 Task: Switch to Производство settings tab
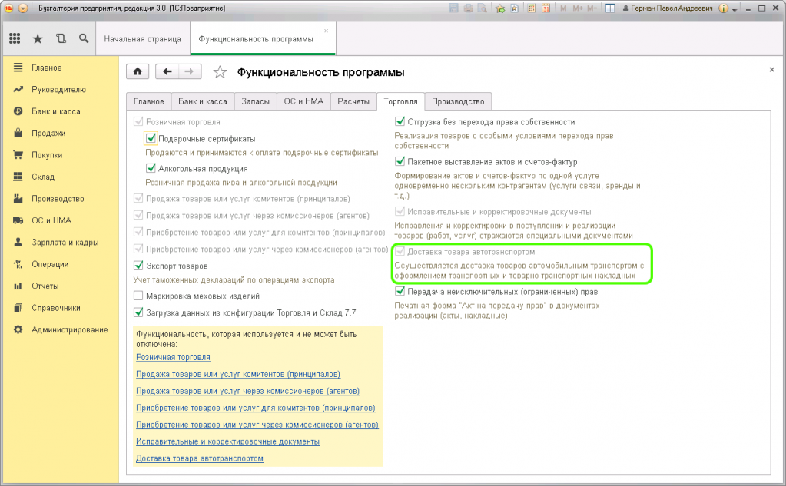458,101
